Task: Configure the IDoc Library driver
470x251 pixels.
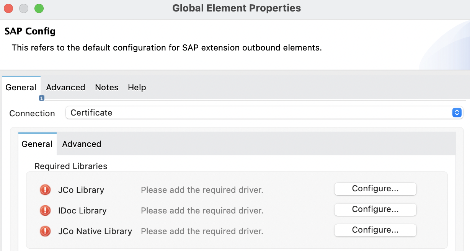Action: 375,209
